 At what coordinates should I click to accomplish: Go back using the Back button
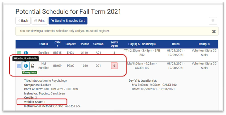pos(23,21)
